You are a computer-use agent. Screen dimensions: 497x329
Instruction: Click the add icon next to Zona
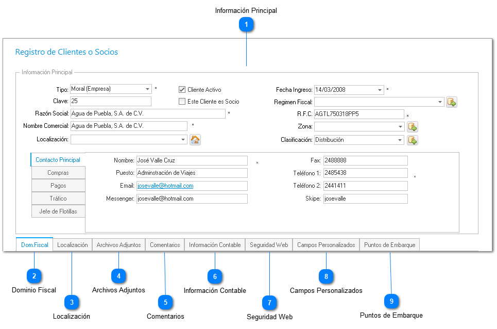point(413,127)
